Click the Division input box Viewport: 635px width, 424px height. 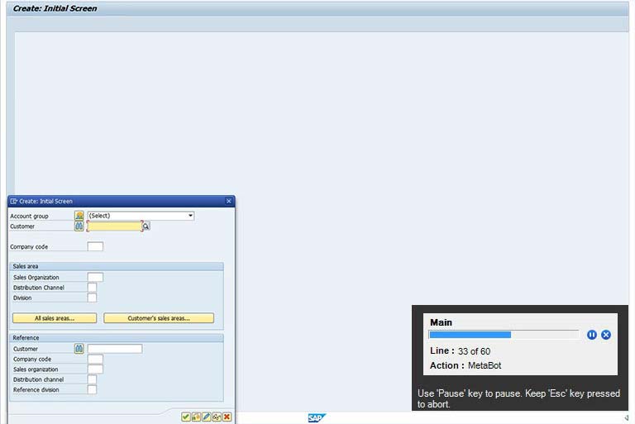click(x=92, y=298)
